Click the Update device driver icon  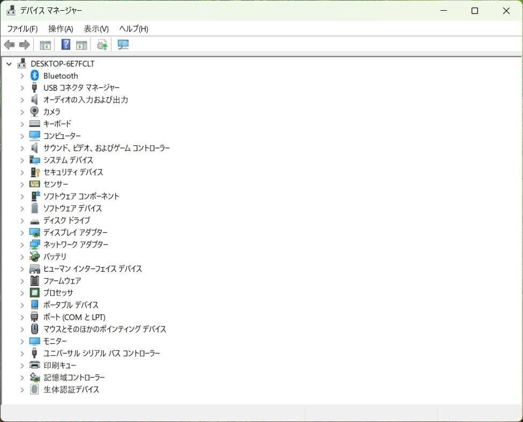coord(102,45)
